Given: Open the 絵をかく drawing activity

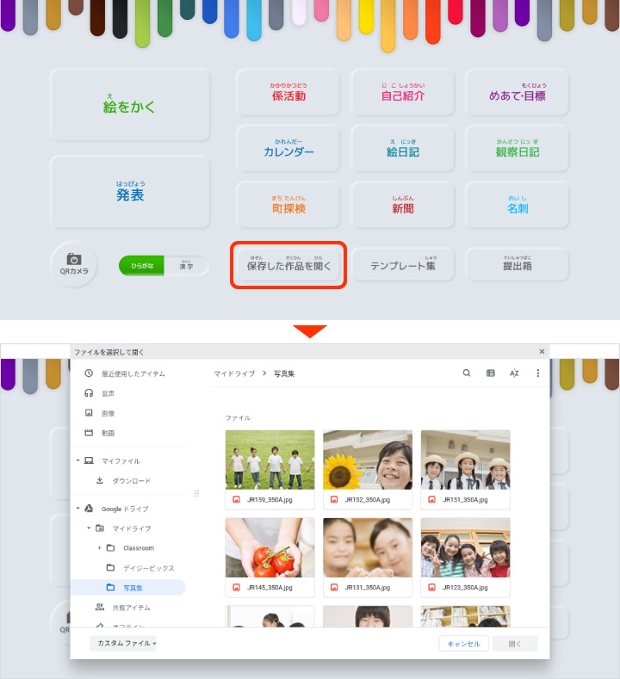Looking at the screenshot, I should 130,107.
